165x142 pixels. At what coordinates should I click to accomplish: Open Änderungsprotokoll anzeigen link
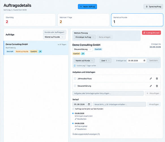coord(86,134)
